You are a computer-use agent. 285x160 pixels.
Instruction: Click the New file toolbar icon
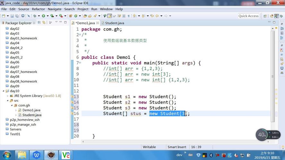(4, 16)
